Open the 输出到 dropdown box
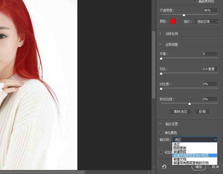This screenshot has width=223, height=174. click(195, 139)
